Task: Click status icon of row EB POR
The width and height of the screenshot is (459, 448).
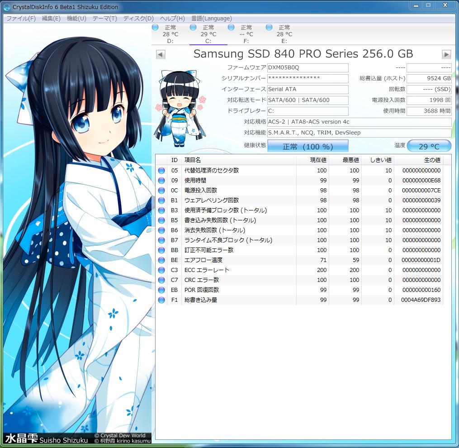Action: (161, 290)
